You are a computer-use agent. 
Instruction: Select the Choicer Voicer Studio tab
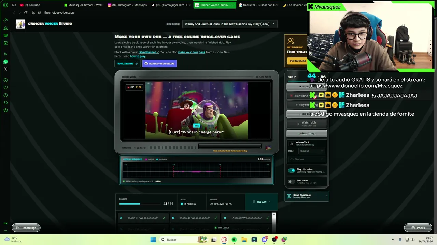[x=215, y=5]
